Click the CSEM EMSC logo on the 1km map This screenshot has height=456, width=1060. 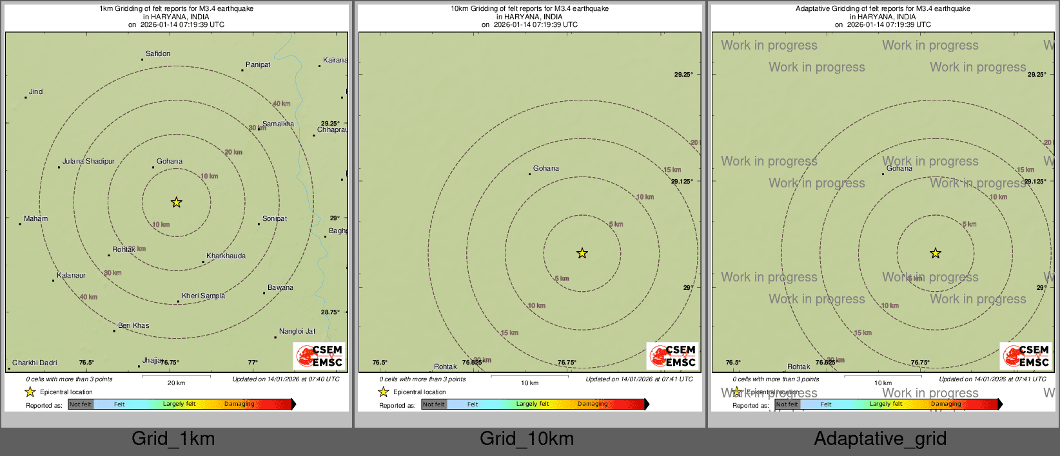(320, 356)
